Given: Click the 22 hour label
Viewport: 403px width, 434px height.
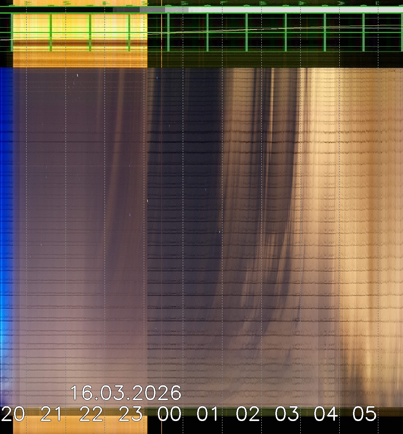Looking at the screenshot, I should [91, 414].
